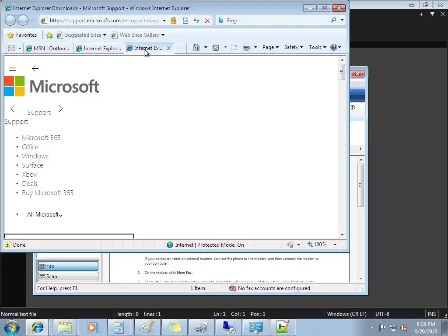Click the Home page icon
This screenshot has width=448, height=336.
coord(196,47)
